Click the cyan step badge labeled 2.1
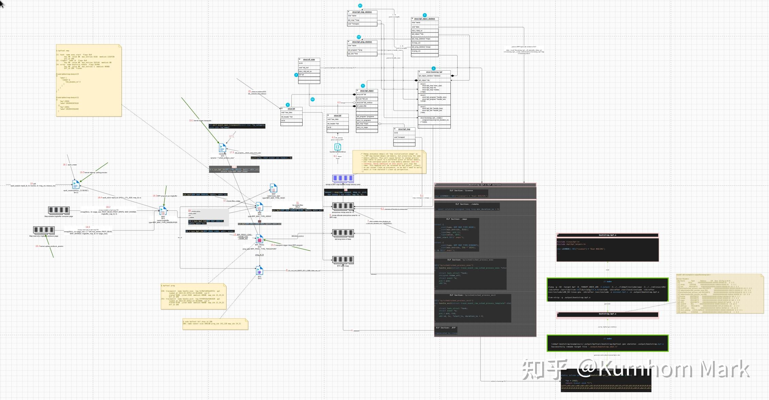This screenshot has width=769, height=400. coord(360,6)
